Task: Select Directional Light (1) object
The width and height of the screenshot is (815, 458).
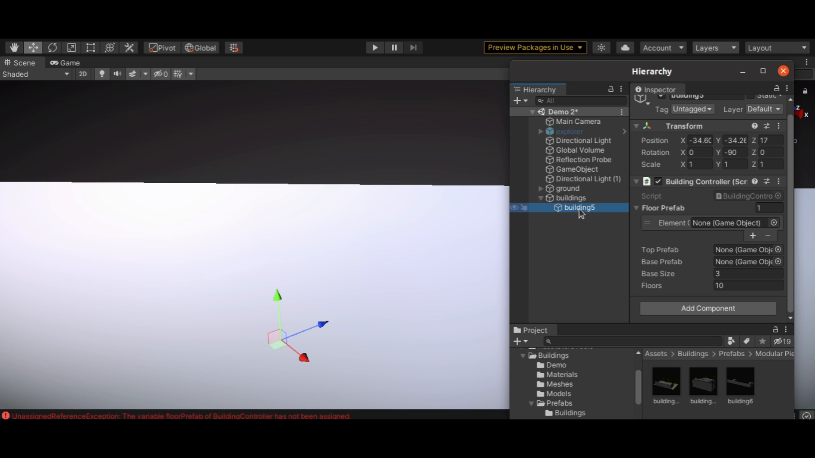Action: pyautogui.click(x=588, y=179)
